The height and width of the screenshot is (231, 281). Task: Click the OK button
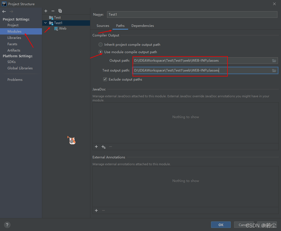(x=221, y=225)
